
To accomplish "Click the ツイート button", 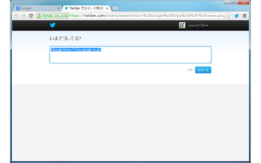I will coord(203,70).
